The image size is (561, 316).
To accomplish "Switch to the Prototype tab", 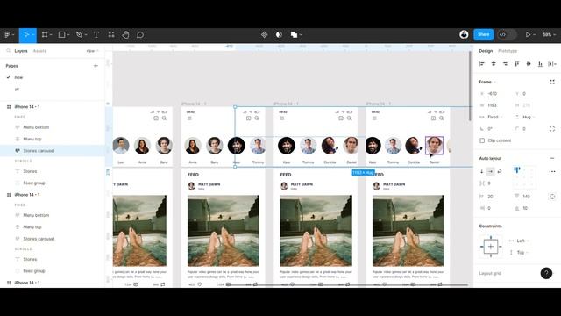I will click(508, 51).
